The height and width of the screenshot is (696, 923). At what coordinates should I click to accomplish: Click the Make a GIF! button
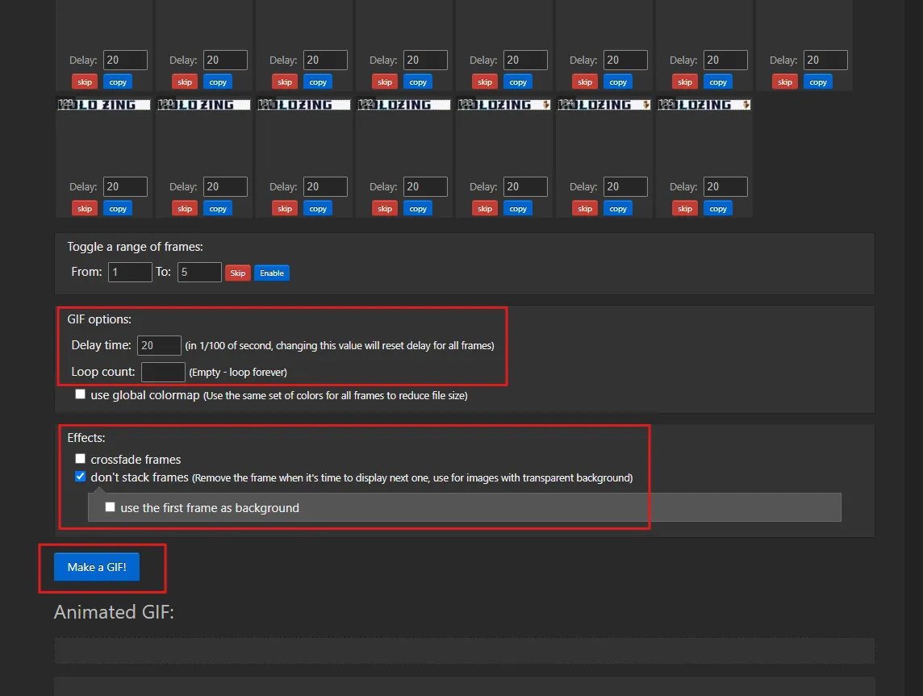[x=97, y=567]
